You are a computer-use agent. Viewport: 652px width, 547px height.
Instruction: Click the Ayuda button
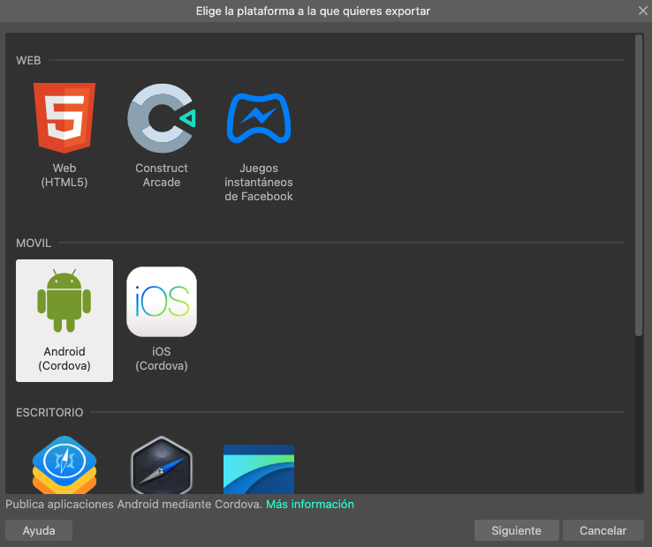[x=39, y=530]
